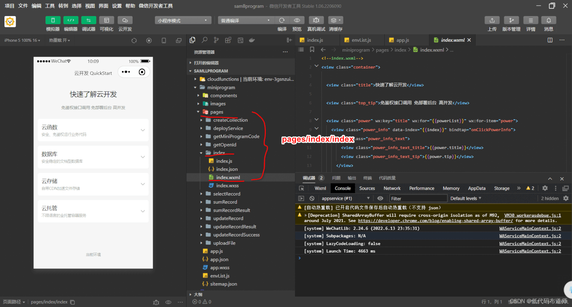Viewport: 572px width, 307px height.
Task: Click the preview eye icon
Action: (x=297, y=20)
